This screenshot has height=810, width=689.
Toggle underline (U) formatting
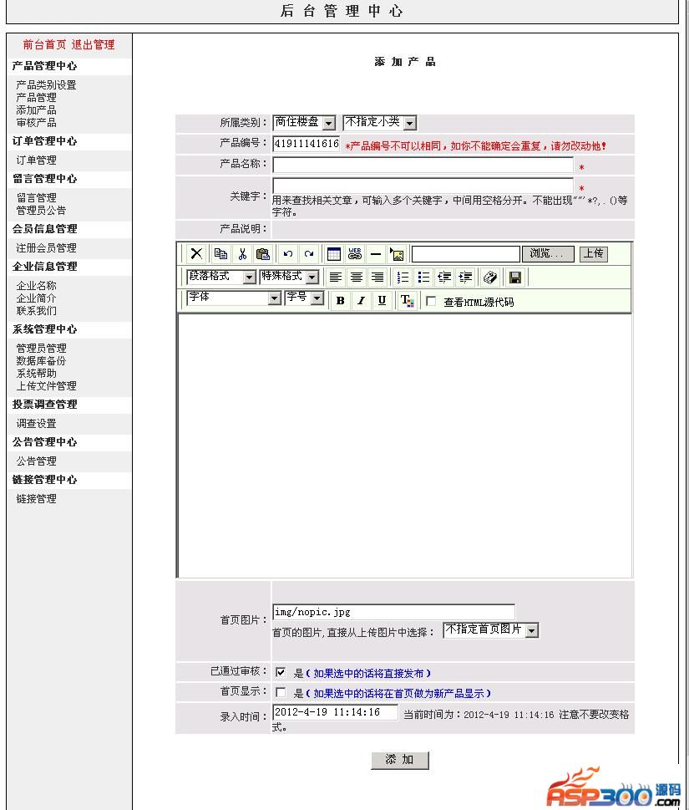click(x=382, y=300)
